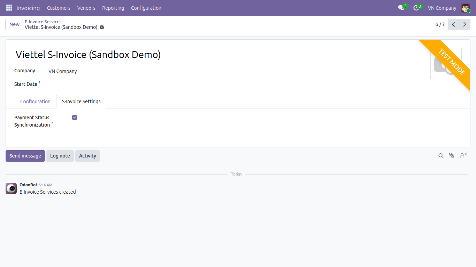Click the Company field value VN Company

pyautogui.click(x=63, y=71)
